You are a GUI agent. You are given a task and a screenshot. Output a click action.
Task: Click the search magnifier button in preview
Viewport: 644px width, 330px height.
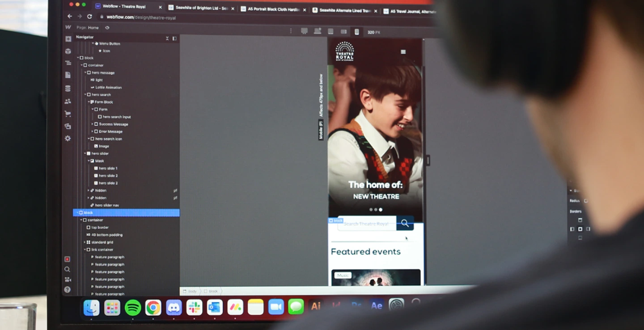coord(405,223)
